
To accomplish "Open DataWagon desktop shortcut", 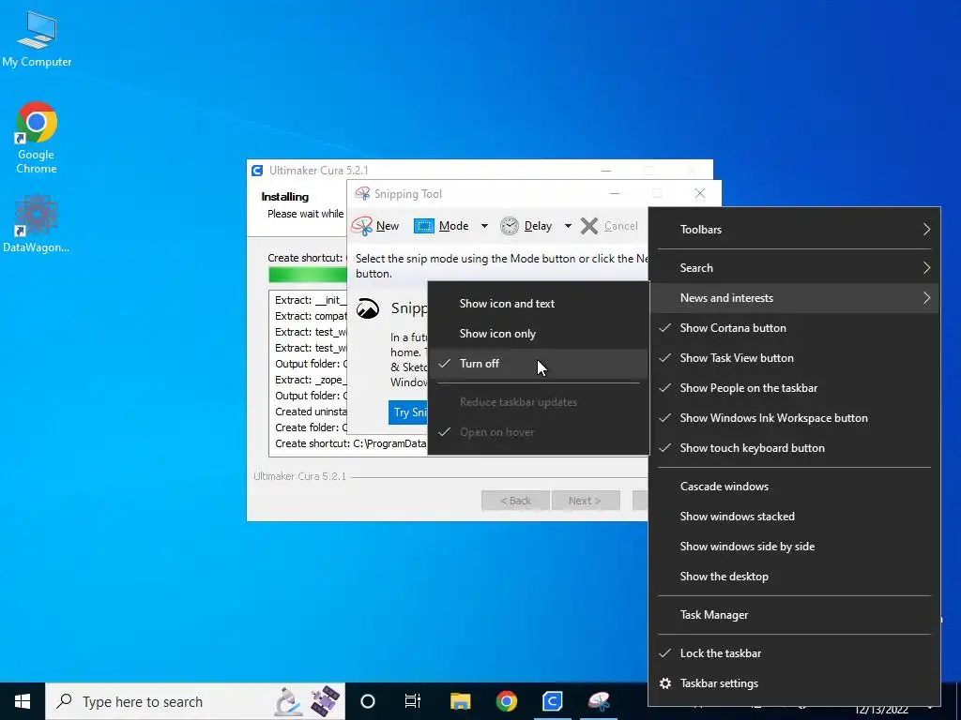I will [37, 224].
